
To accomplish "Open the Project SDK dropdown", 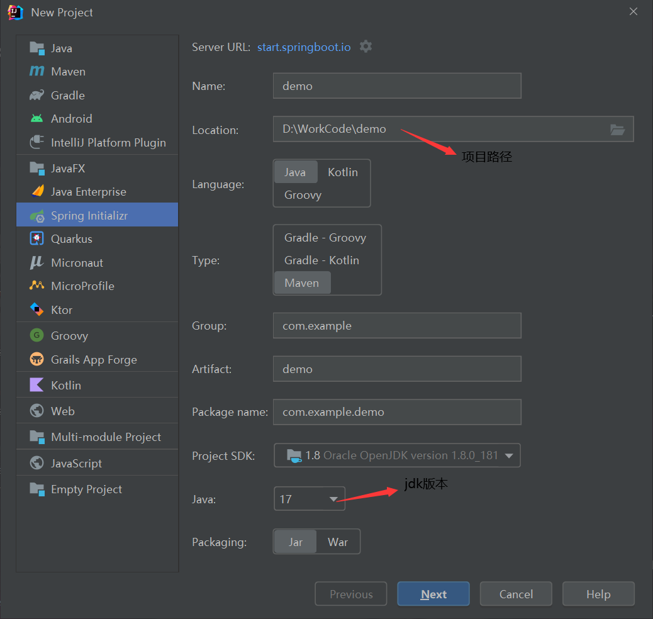I will [398, 455].
